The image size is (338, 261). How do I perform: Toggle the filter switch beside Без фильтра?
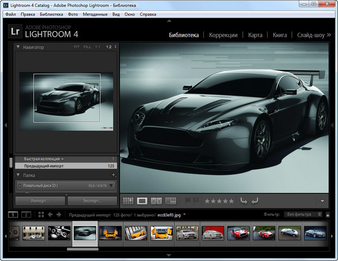(328, 215)
